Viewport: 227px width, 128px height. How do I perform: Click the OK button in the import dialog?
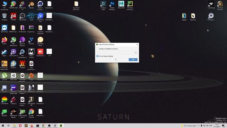[x=133, y=60]
